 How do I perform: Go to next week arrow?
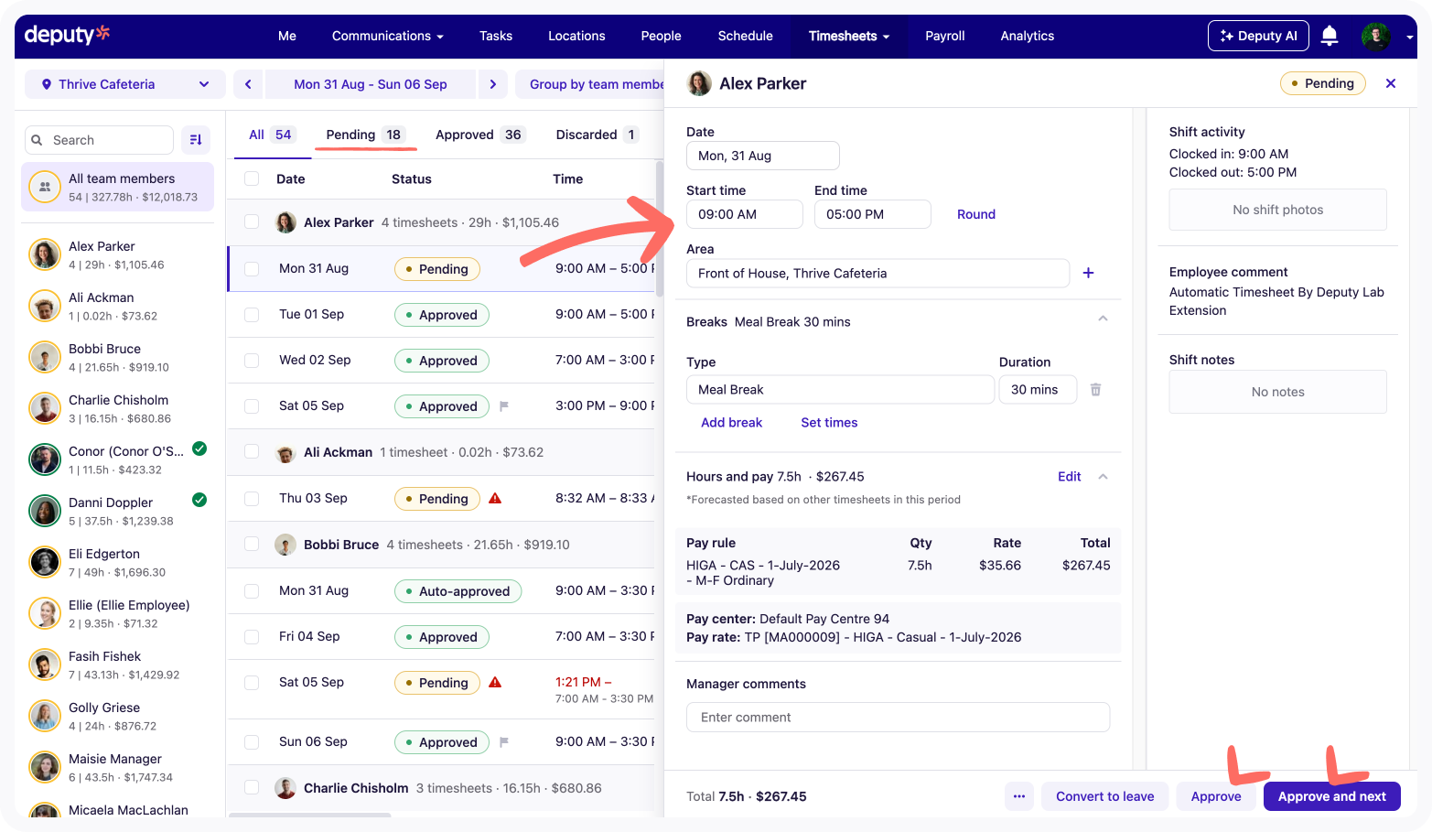(493, 84)
